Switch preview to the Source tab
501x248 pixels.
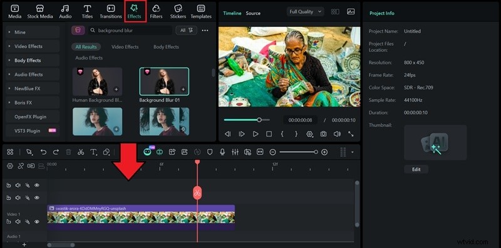pyautogui.click(x=253, y=13)
